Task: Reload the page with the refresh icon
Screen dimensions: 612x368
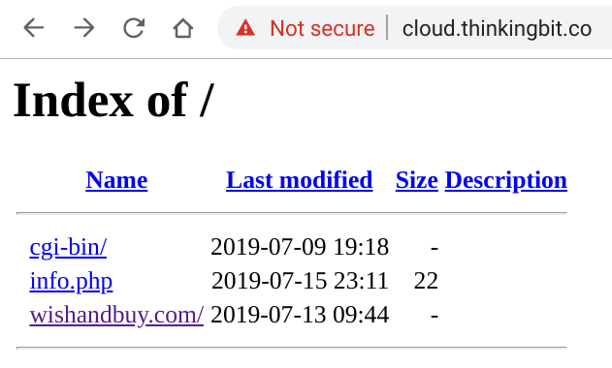Action: coord(134,28)
